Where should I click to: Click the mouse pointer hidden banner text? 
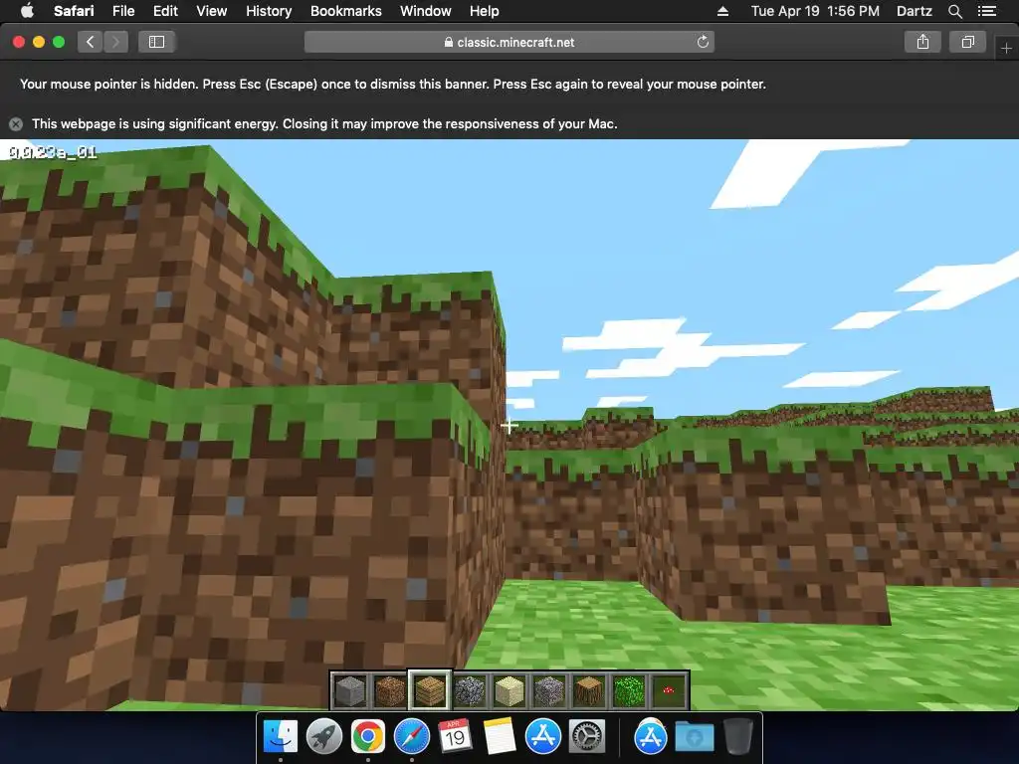[392, 84]
